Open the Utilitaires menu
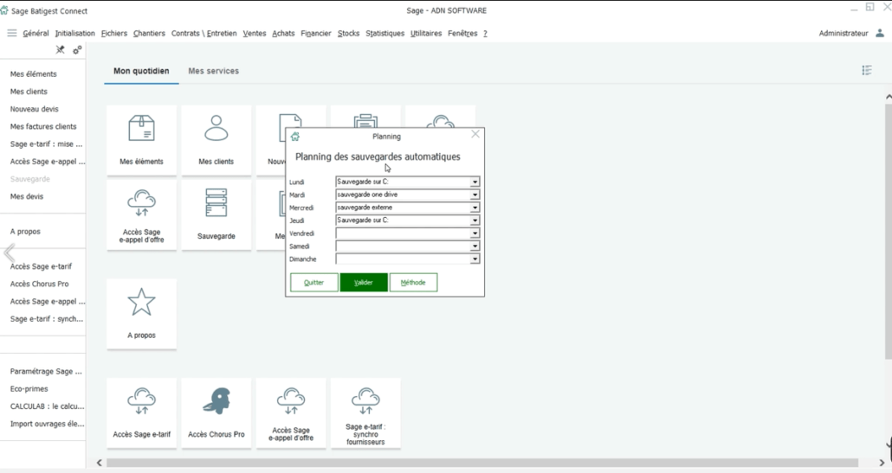Image resolution: width=892 pixels, height=473 pixels. pos(426,34)
